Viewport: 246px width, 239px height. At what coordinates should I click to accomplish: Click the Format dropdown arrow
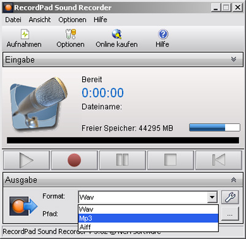pyautogui.click(x=212, y=197)
